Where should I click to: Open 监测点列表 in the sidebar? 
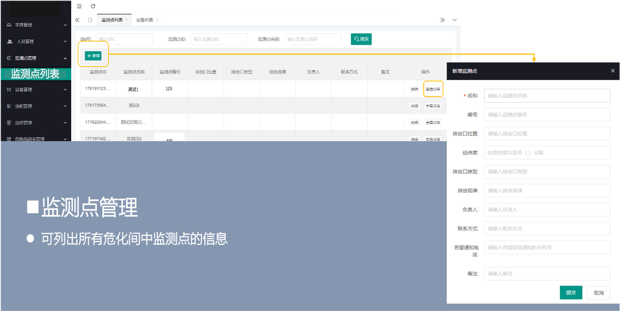pos(35,74)
